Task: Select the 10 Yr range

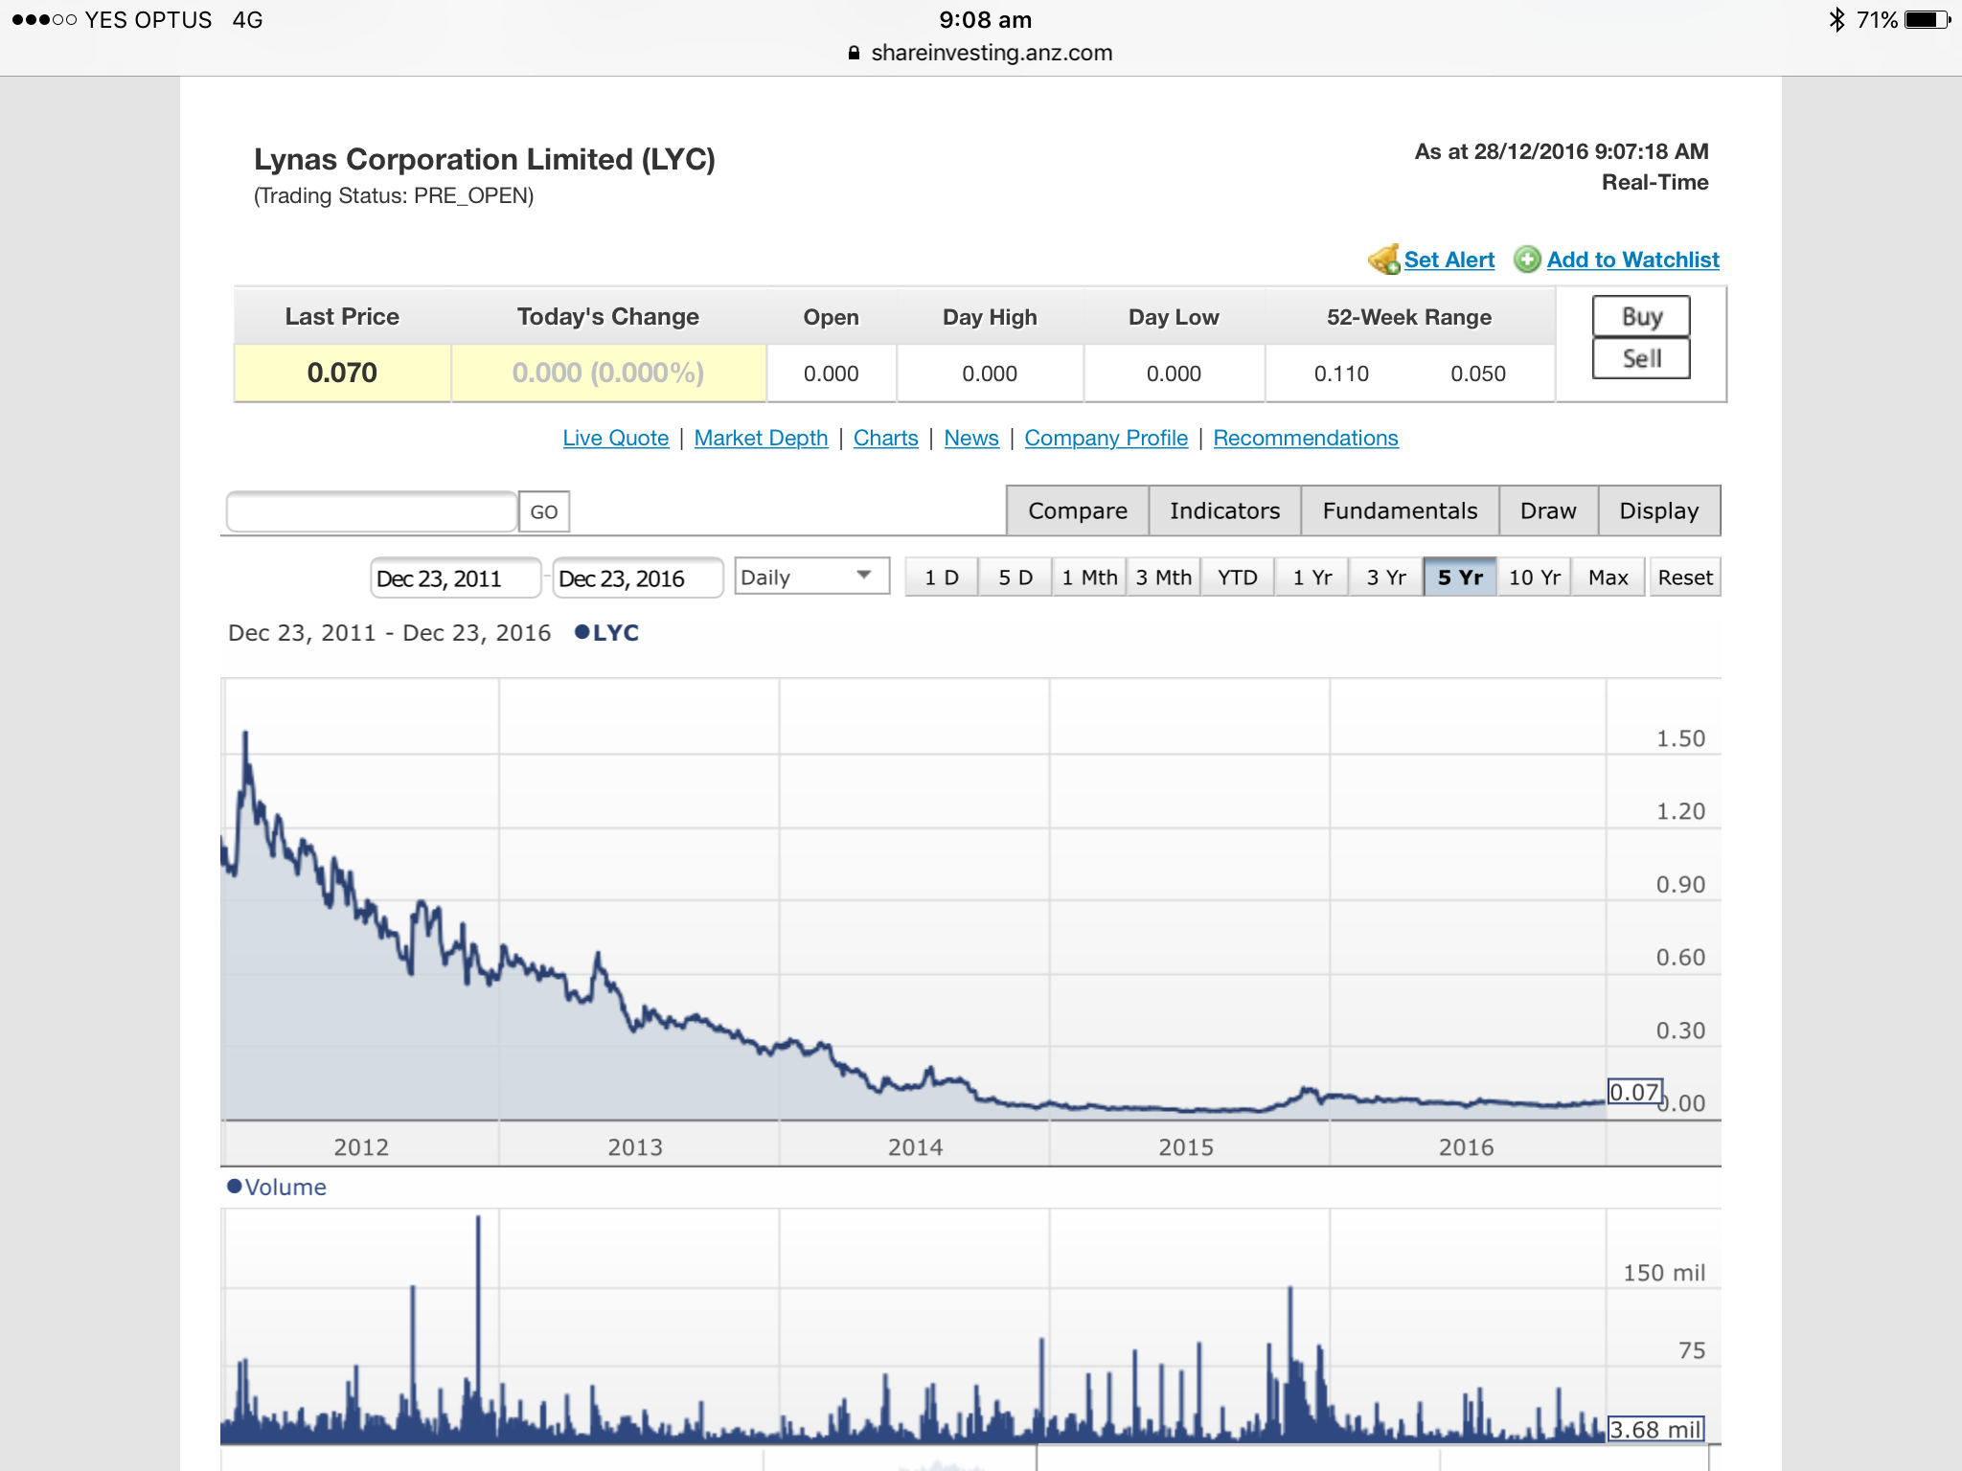Action: (x=1534, y=577)
